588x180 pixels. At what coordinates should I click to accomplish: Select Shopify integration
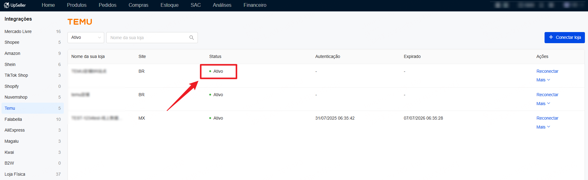coord(32,86)
